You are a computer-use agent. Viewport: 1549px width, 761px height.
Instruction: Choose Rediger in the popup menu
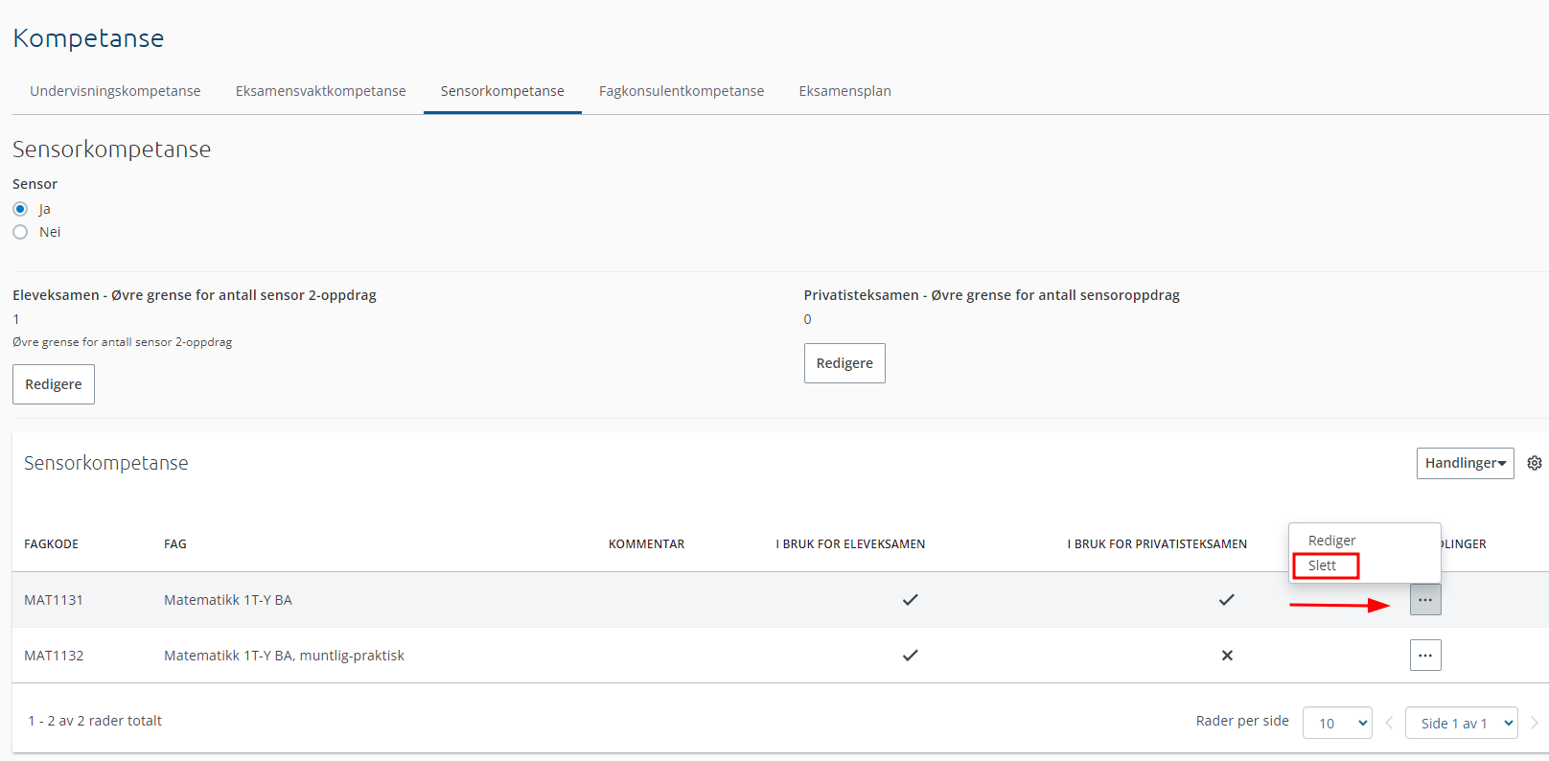1332,541
